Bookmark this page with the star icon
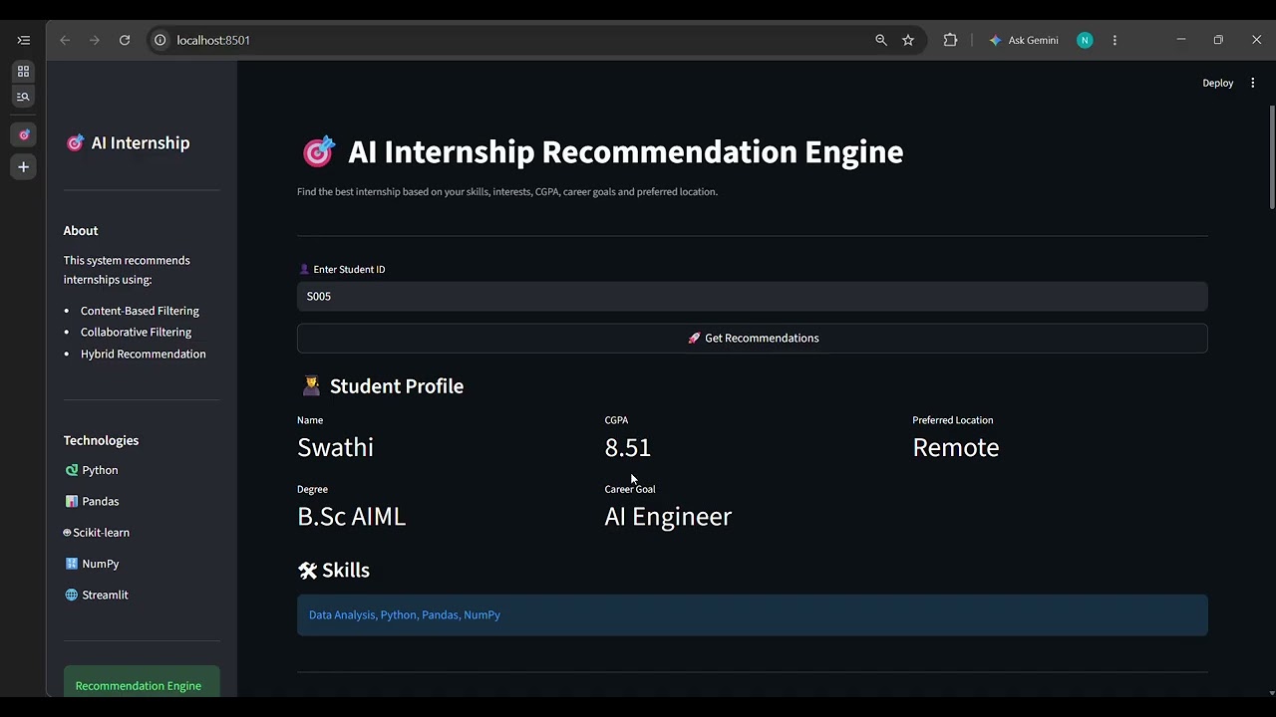Viewport: 1276px width, 717px height. click(x=908, y=40)
